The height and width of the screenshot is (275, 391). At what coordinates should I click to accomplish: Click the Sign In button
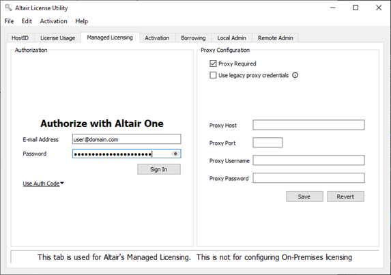tap(159, 169)
